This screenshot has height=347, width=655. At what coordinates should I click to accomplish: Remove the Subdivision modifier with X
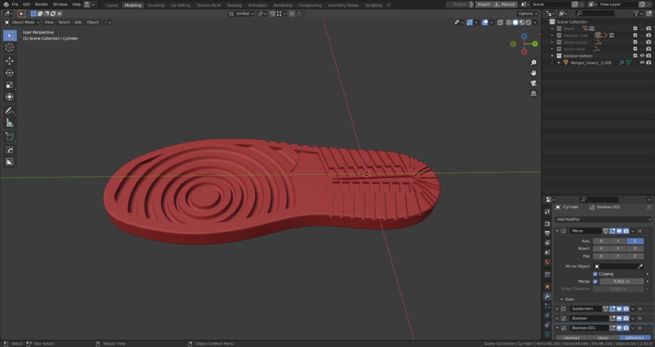tap(640, 309)
